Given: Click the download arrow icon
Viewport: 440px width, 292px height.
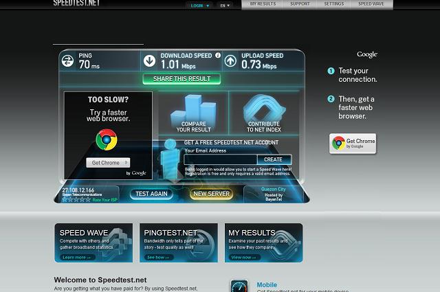Looking at the screenshot, I should point(150,60).
